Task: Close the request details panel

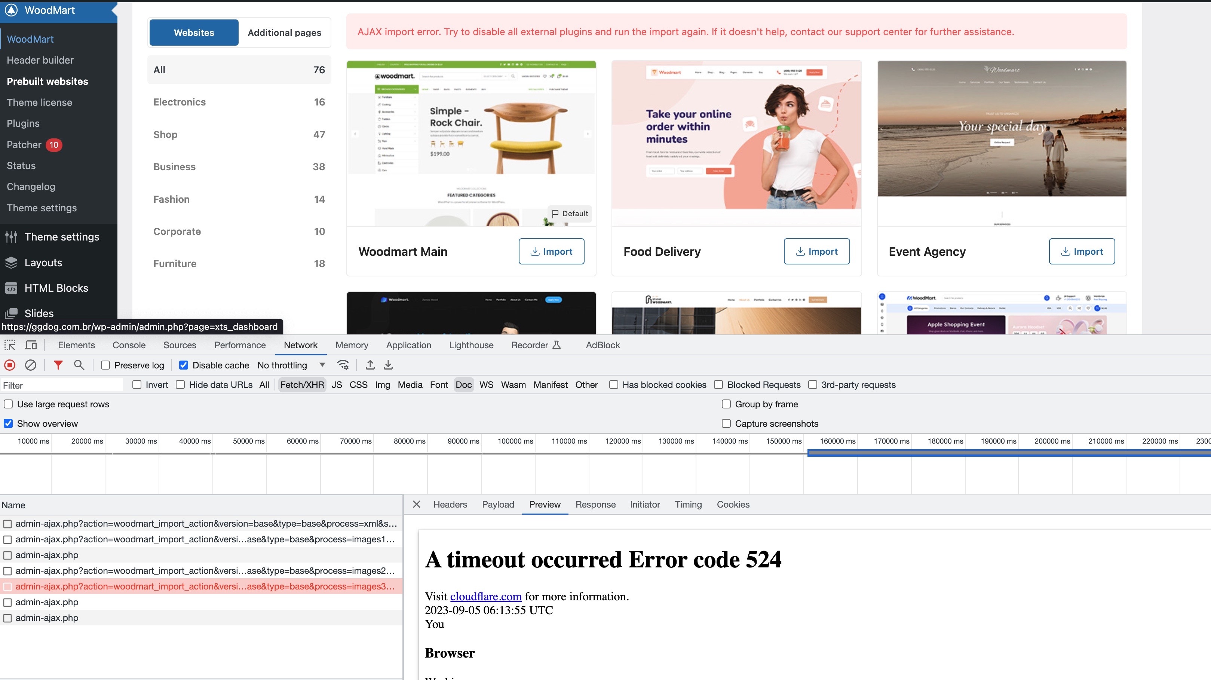Action: [x=416, y=505]
